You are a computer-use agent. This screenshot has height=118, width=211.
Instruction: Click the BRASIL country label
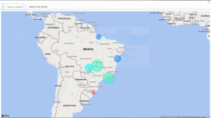coord(88,49)
